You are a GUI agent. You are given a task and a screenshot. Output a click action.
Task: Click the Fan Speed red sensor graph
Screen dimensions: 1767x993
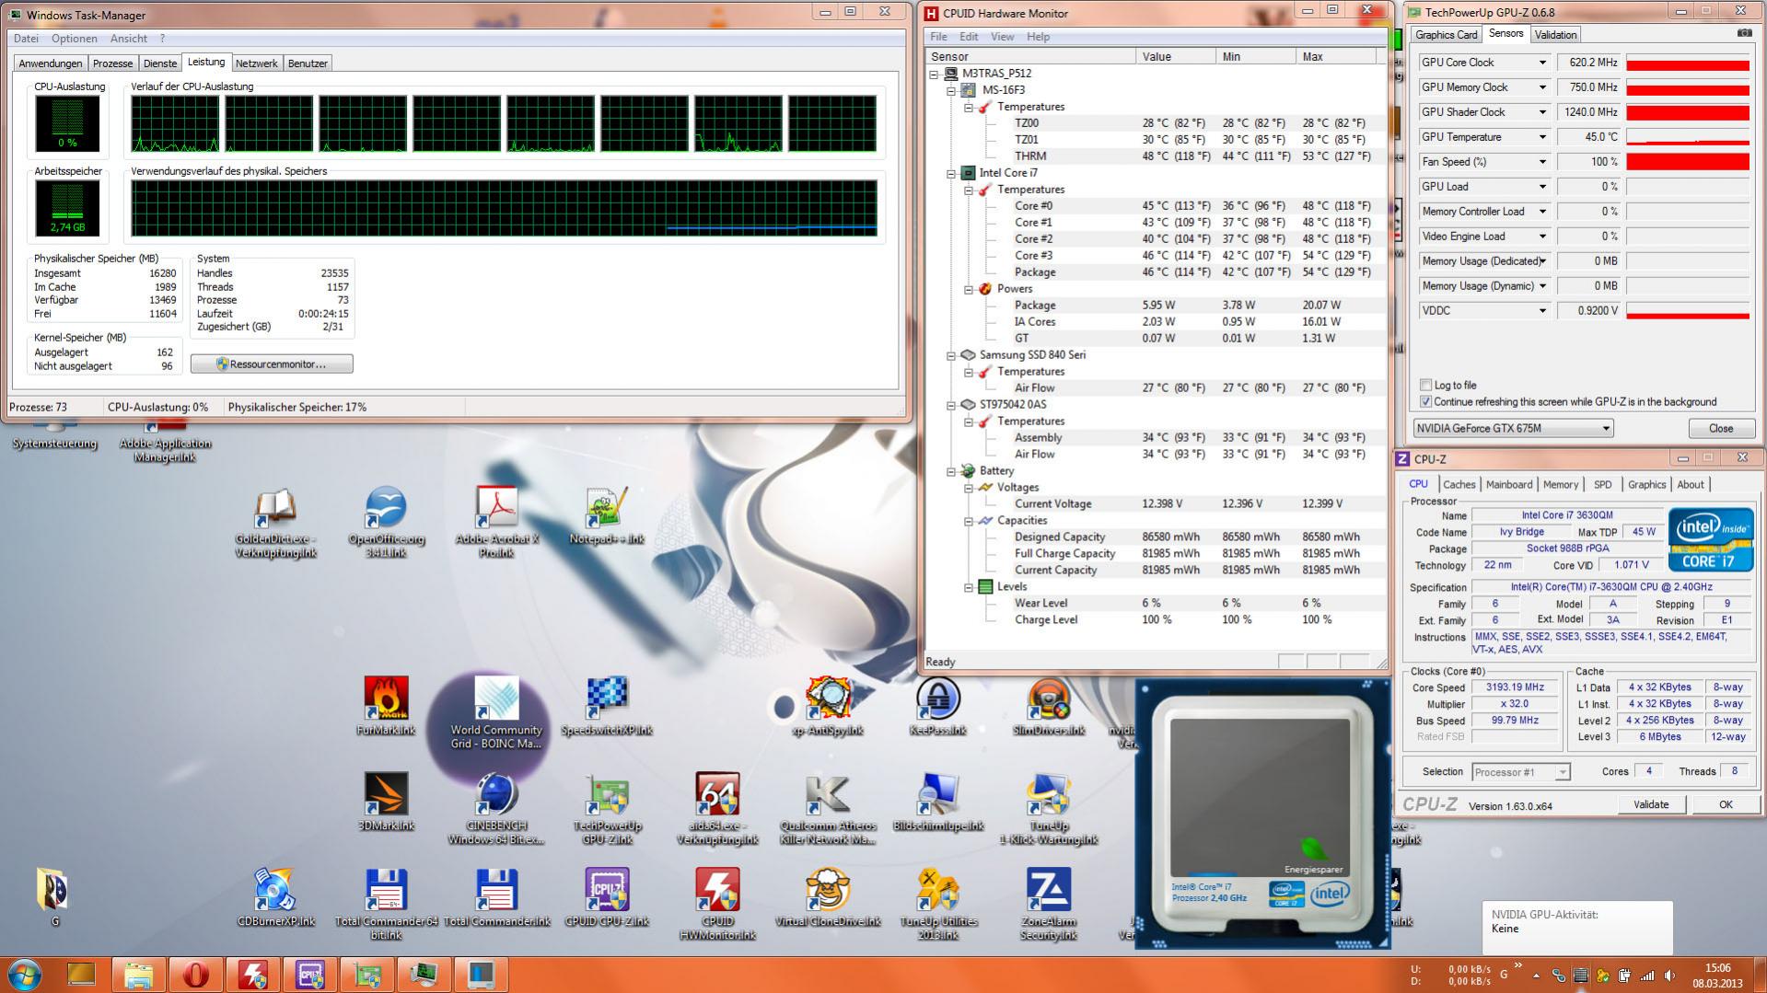1688,162
